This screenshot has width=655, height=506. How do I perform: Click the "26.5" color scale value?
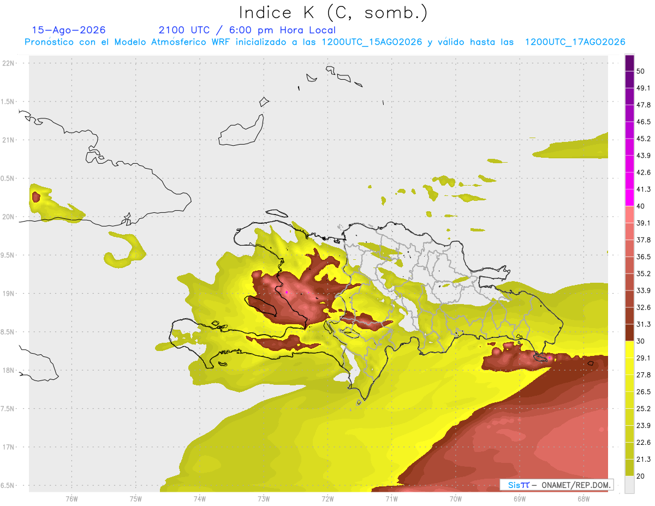coord(644,392)
